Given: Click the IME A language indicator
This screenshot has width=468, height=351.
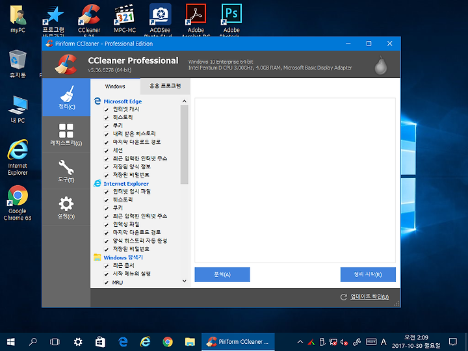Looking at the screenshot, I should pyautogui.click(x=383, y=342).
